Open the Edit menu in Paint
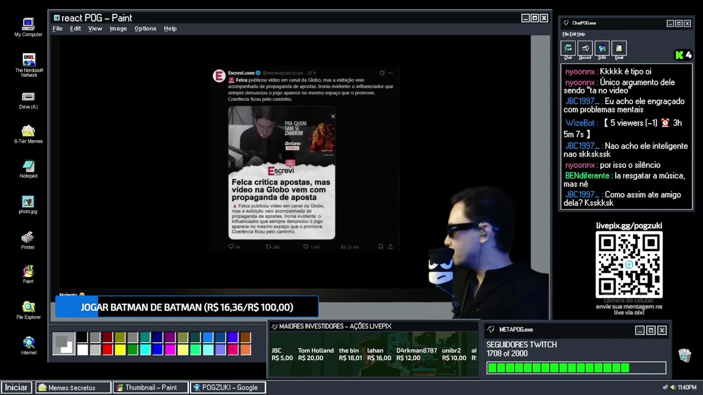 (x=75, y=29)
